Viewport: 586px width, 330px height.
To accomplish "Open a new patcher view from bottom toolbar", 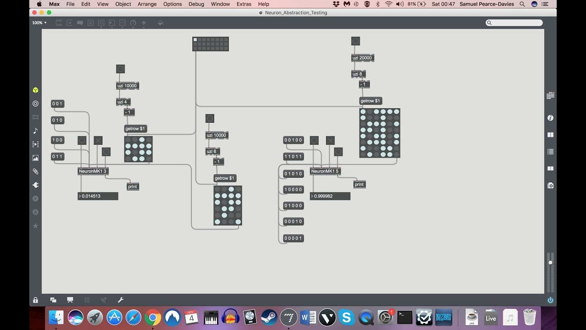I will pos(53,300).
